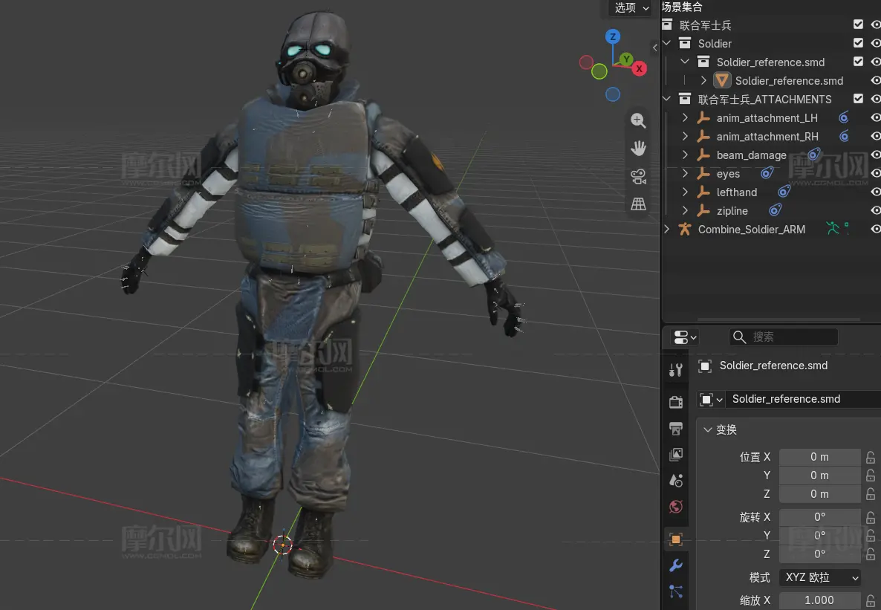Click the pose icon beside Combine_Soldier_ARM
The image size is (881, 610).
[x=832, y=228]
